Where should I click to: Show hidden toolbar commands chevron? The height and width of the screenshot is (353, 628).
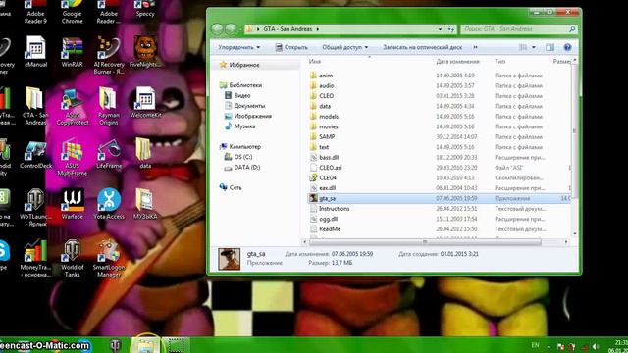pos(475,47)
